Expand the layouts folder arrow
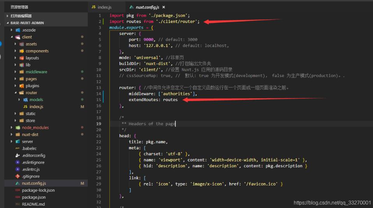Image resolution: width=373 pixels, height=208 pixels. pos(15,58)
